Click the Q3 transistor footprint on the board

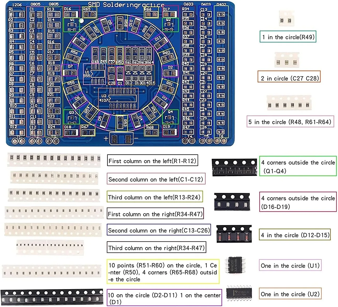click(x=72, y=117)
